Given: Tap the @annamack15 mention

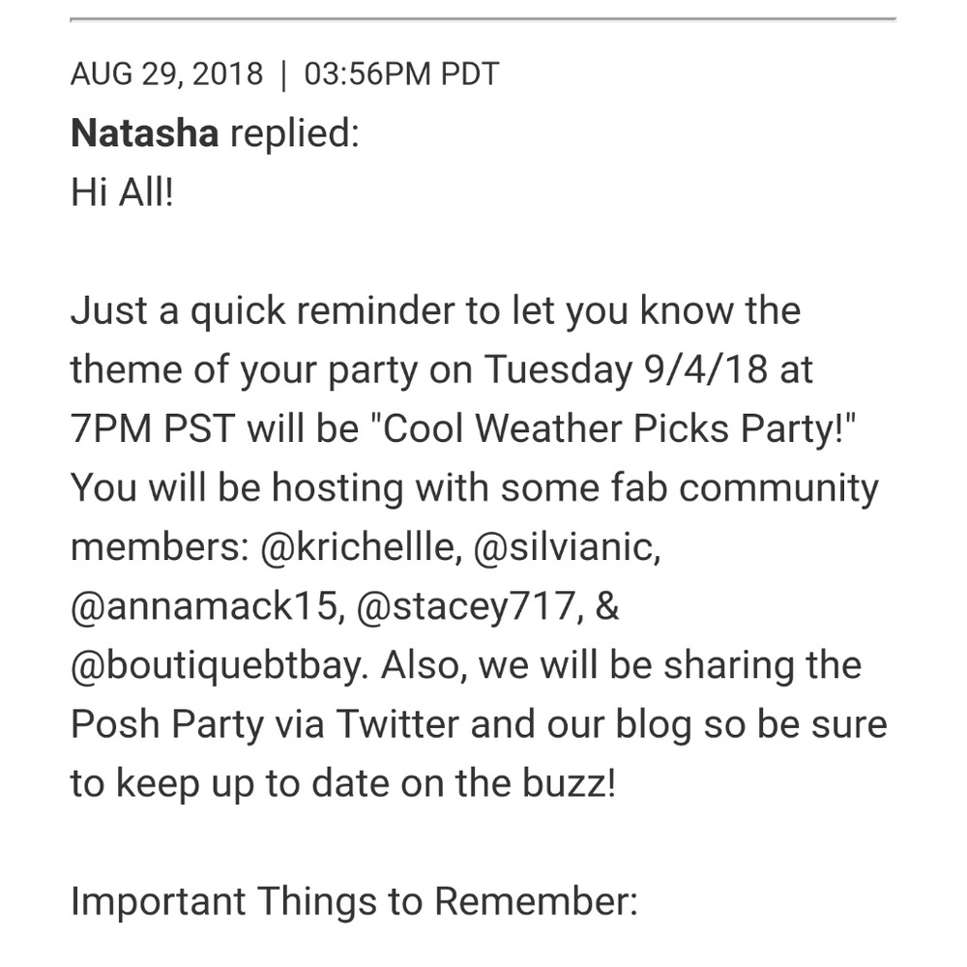Looking at the screenshot, I should (204, 605).
